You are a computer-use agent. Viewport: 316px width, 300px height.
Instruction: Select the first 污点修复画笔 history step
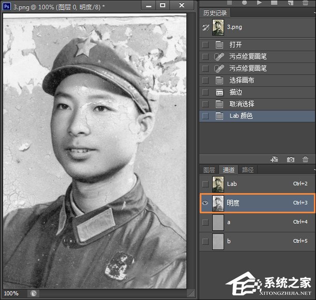point(257,56)
